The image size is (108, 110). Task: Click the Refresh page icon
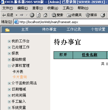[38, 15]
